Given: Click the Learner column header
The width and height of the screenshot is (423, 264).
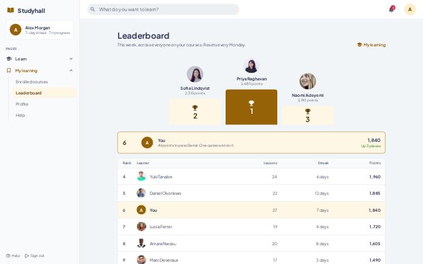Looking at the screenshot, I should [x=143, y=163].
